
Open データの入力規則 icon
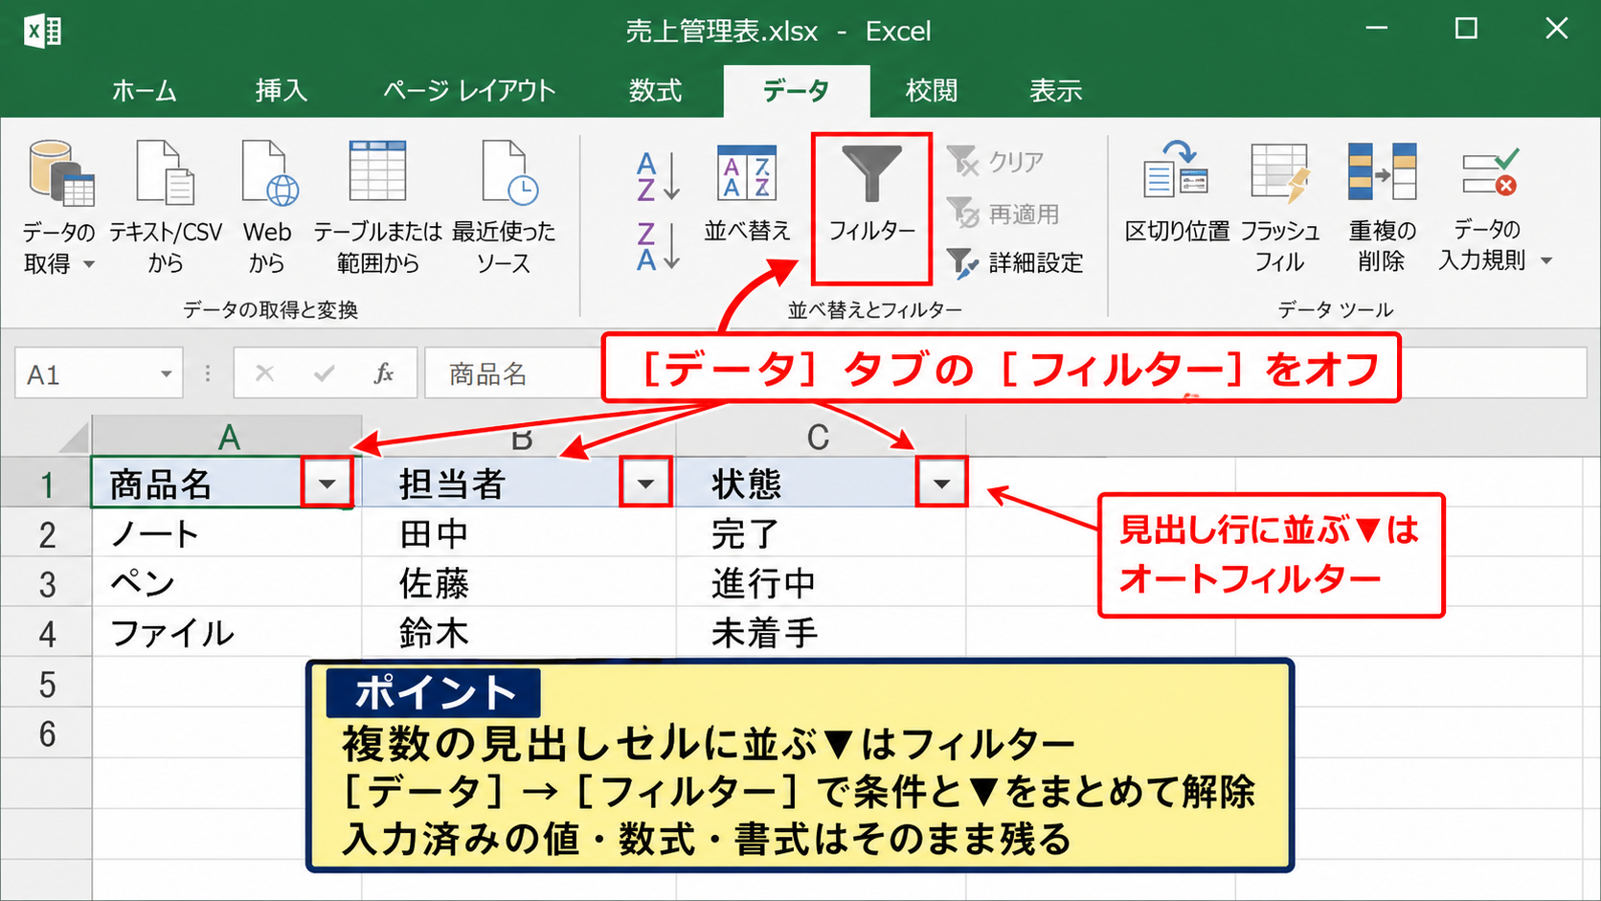click(x=1489, y=172)
